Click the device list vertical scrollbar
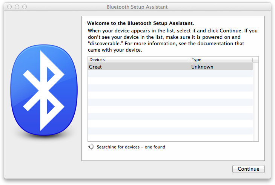 [x=255, y=102]
